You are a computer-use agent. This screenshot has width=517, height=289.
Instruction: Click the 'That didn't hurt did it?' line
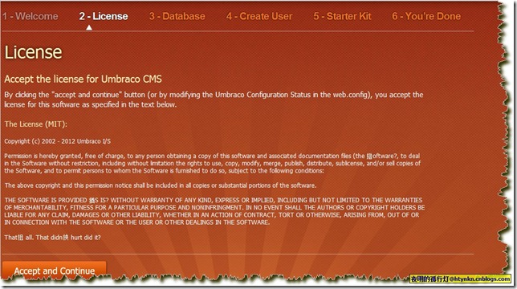[x=52, y=238]
